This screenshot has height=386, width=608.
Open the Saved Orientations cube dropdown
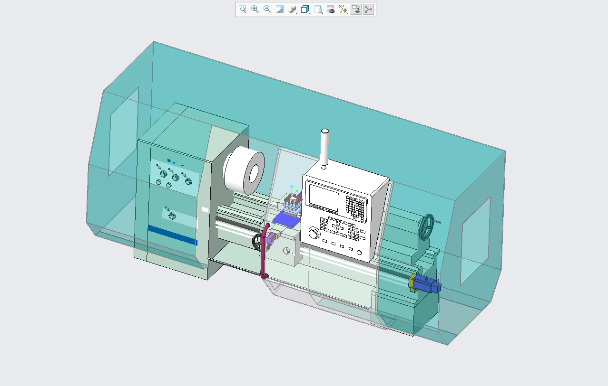(x=305, y=9)
